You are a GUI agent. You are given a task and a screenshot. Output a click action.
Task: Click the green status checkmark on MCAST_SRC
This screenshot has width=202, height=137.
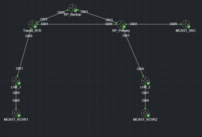pos(189,27)
